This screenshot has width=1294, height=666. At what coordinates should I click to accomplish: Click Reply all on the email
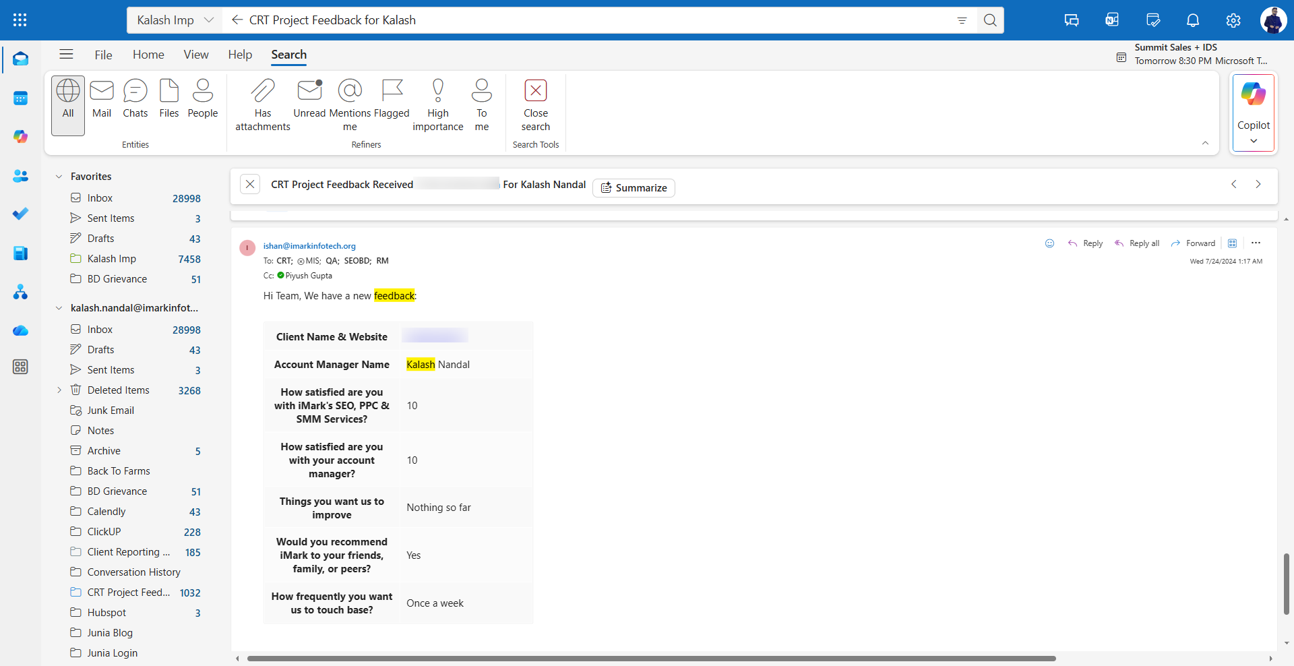[x=1137, y=243]
